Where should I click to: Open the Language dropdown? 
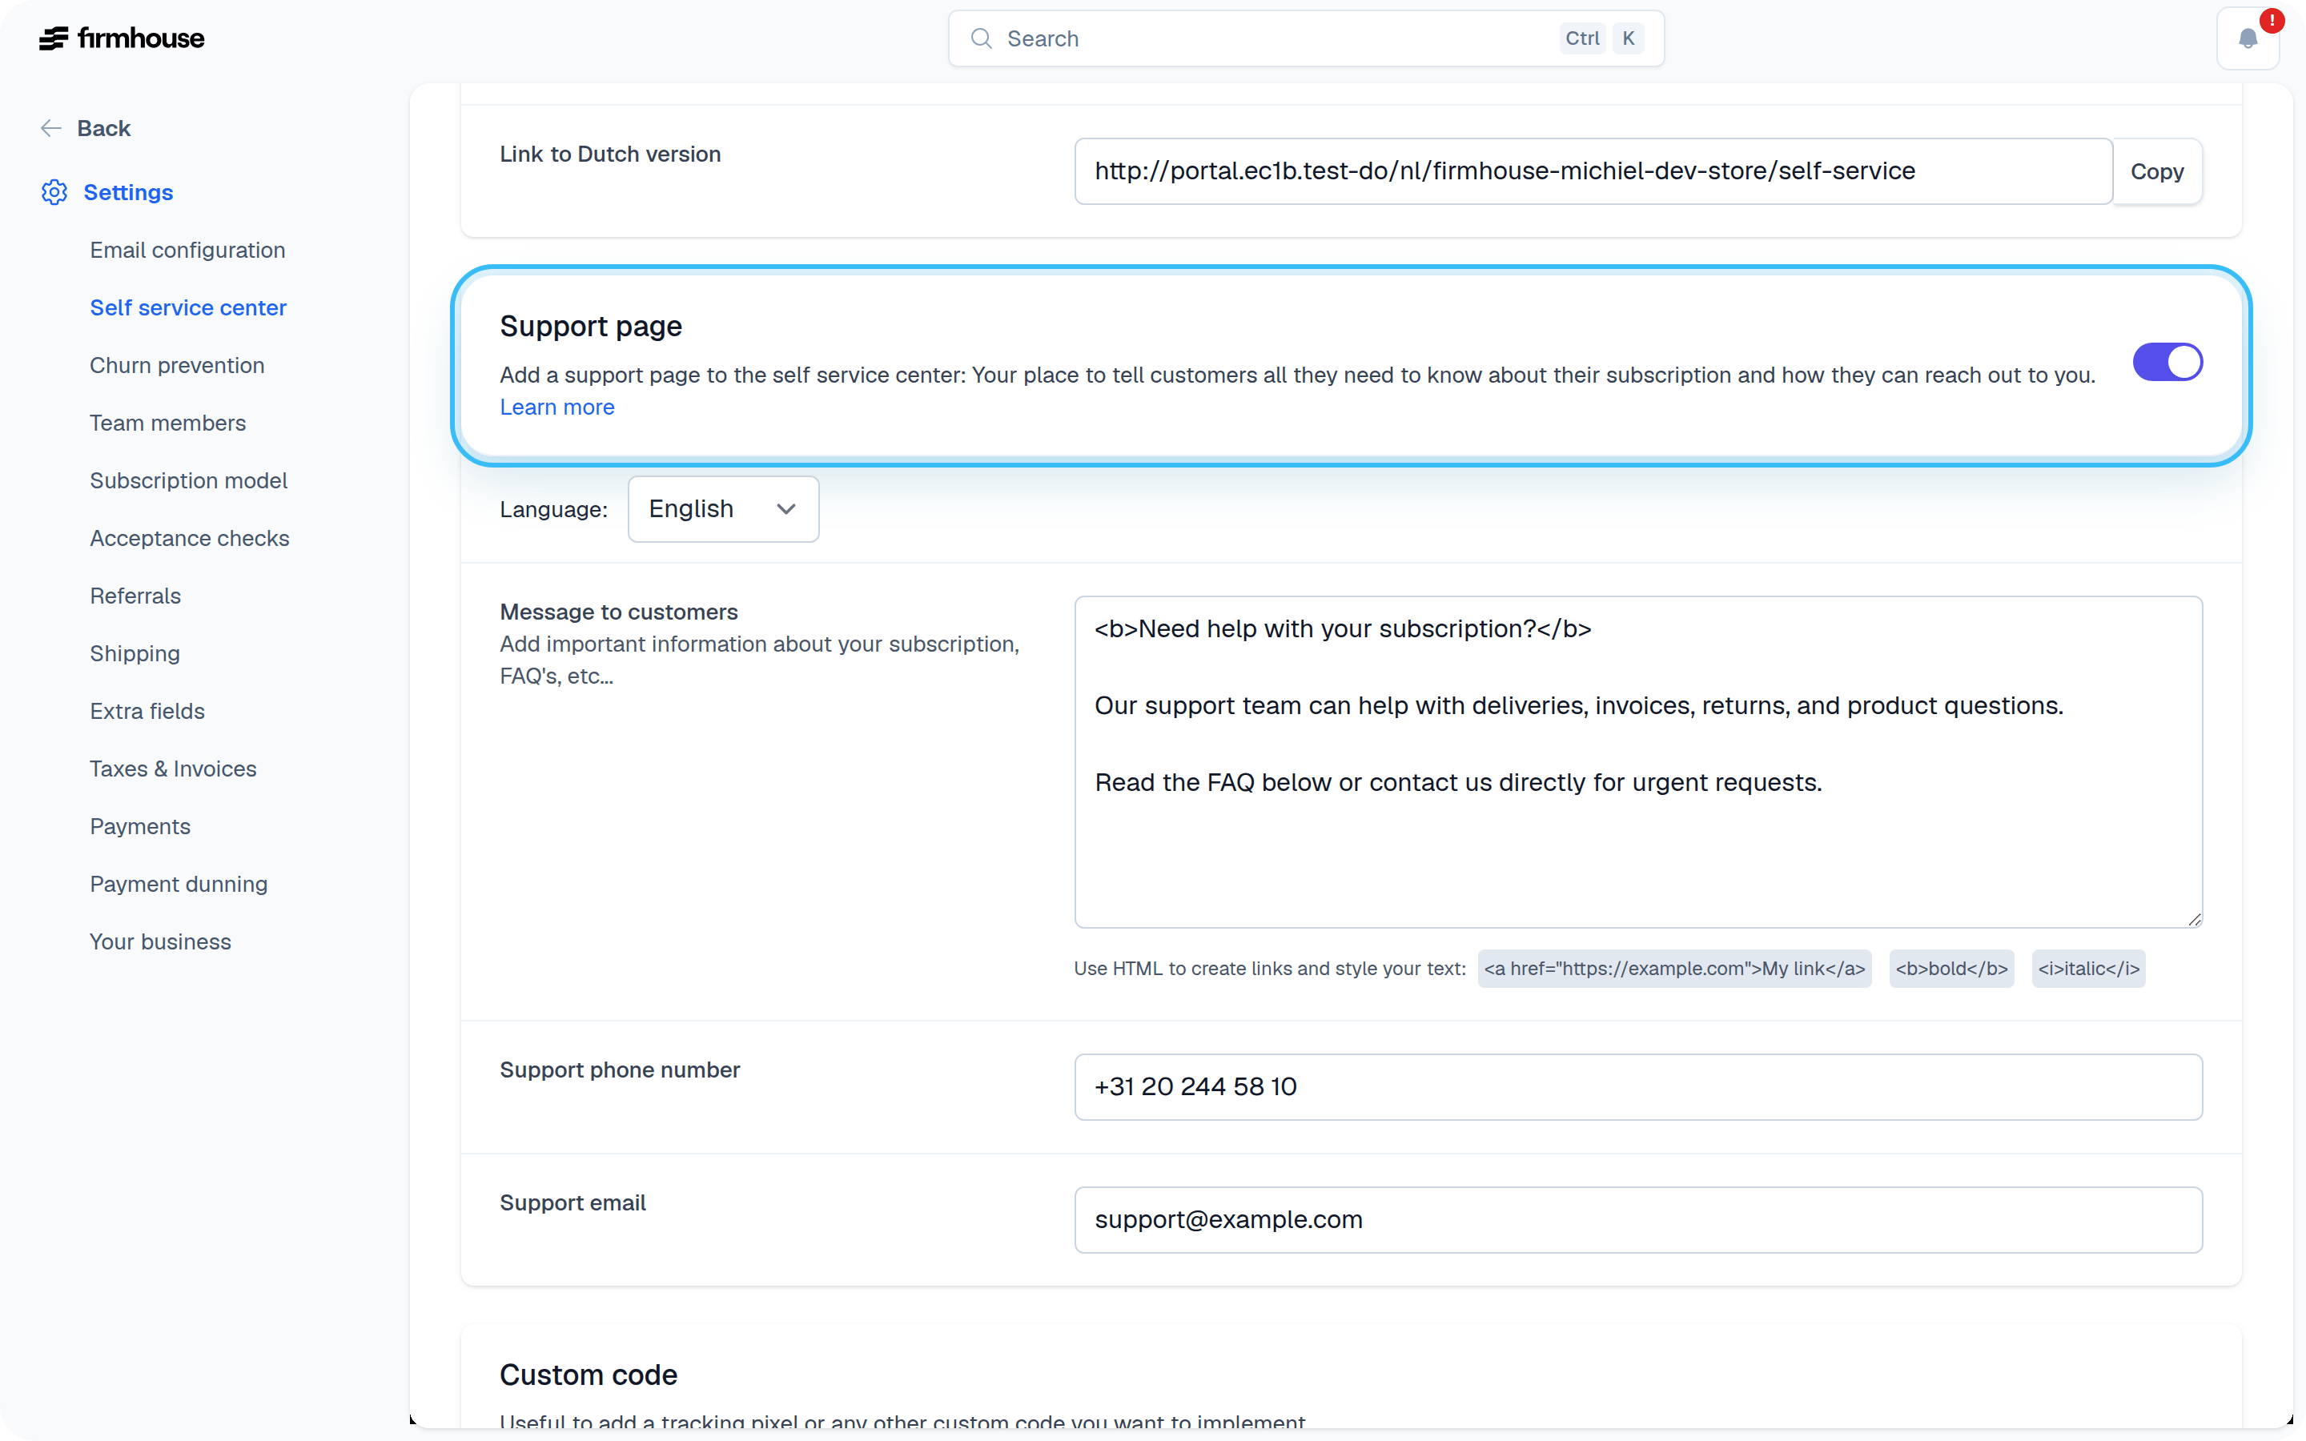point(723,509)
